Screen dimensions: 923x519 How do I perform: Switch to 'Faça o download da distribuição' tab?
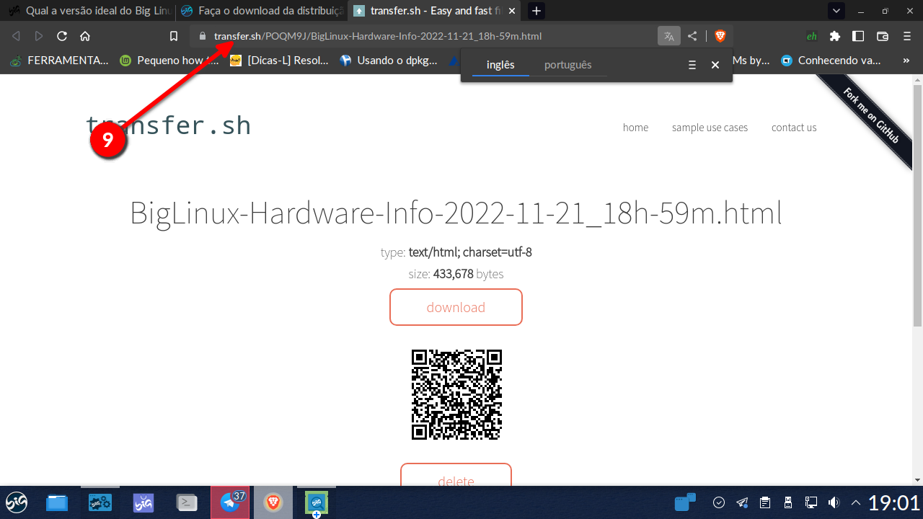pos(262,11)
